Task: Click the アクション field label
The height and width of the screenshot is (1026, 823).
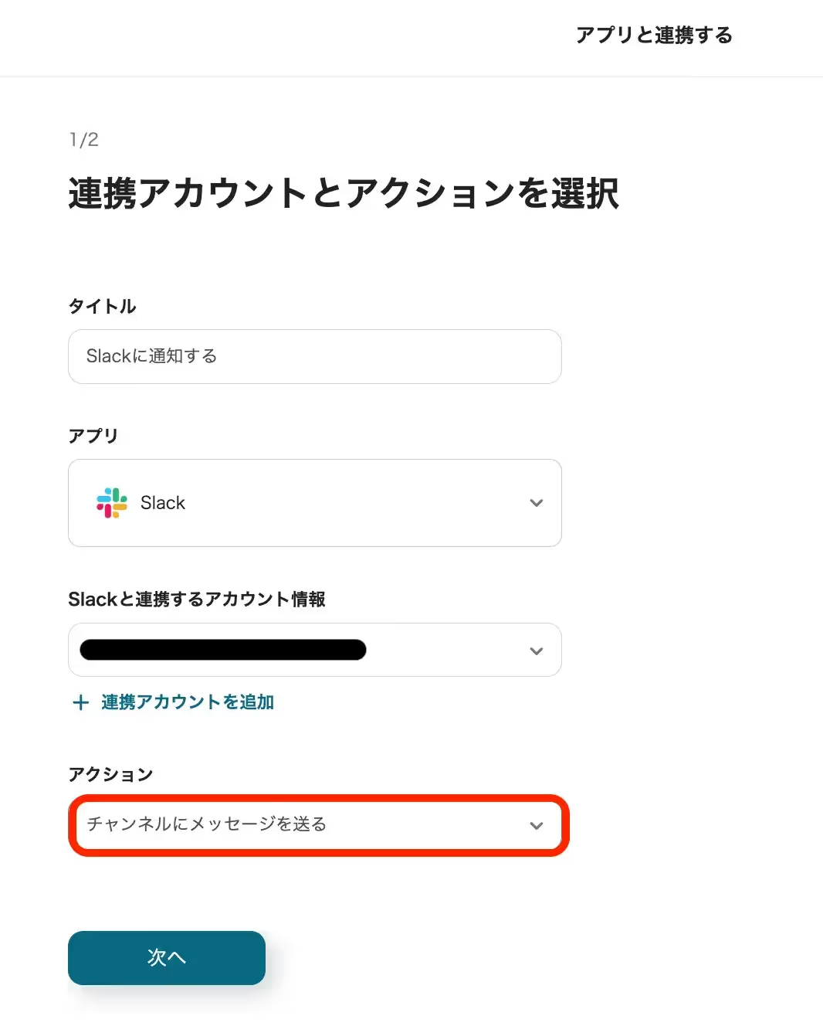Action: tap(110, 775)
